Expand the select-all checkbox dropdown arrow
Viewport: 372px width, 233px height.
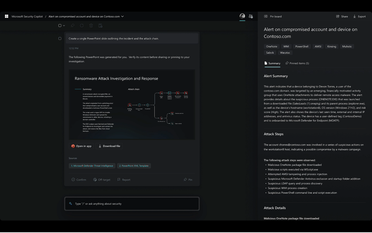(64, 26)
